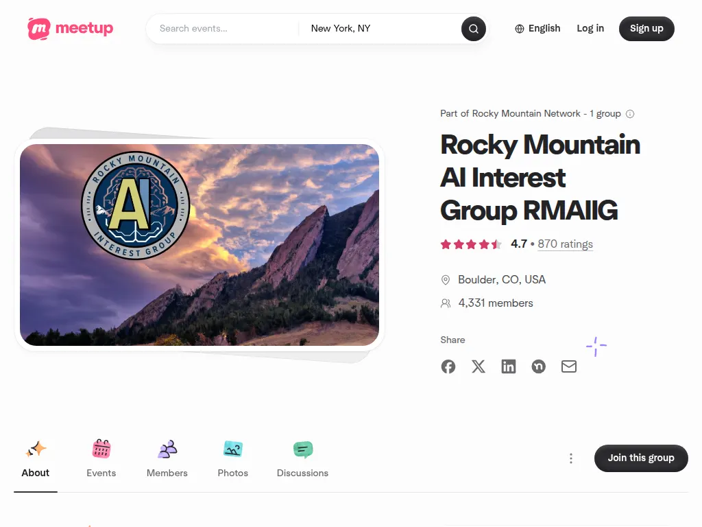Screen dimensions: 702x527
Task: Open the Rocky Mountain Network info icon
Action: [x=630, y=114]
